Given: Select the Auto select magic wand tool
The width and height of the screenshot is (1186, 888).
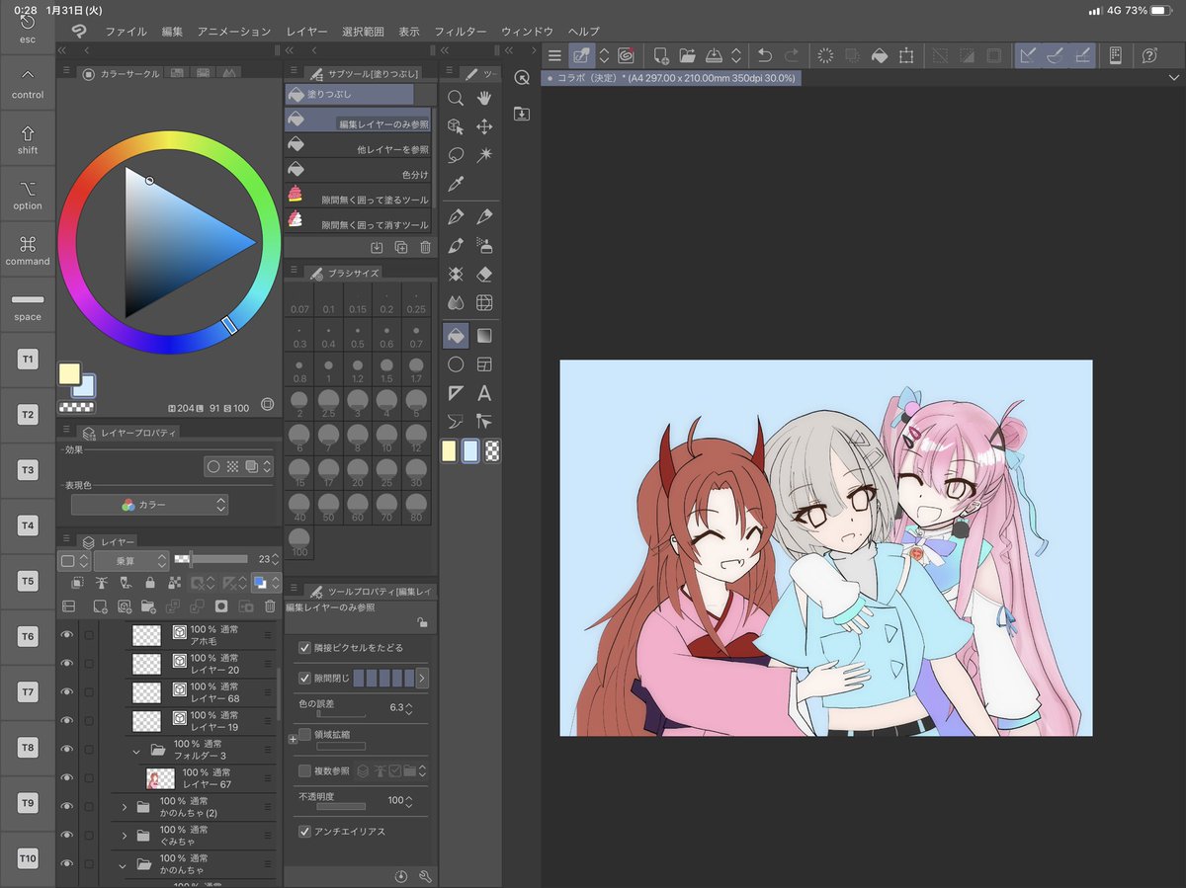Looking at the screenshot, I should pos(484,155).
